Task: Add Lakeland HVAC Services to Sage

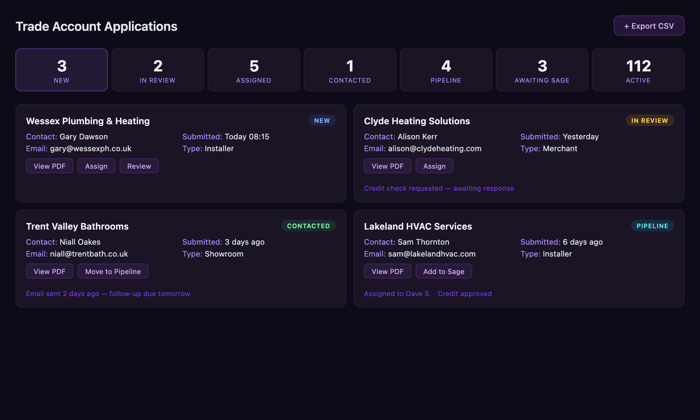Action: coord(443,271)
